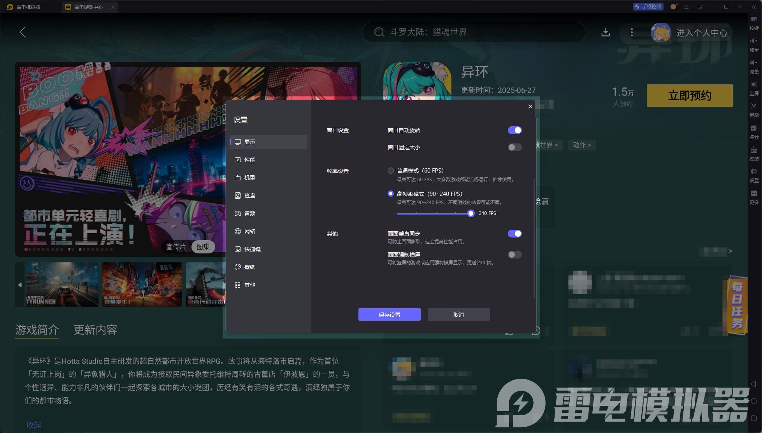The image size is (762, 433).
Task: Click the 全屏 icon in the right sidebar
Action: pos(754,88)
